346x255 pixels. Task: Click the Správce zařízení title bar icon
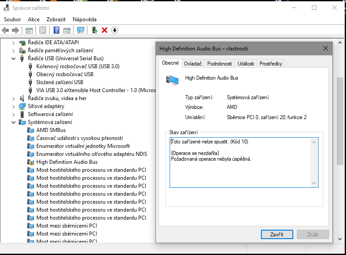[x=6, y=8]
